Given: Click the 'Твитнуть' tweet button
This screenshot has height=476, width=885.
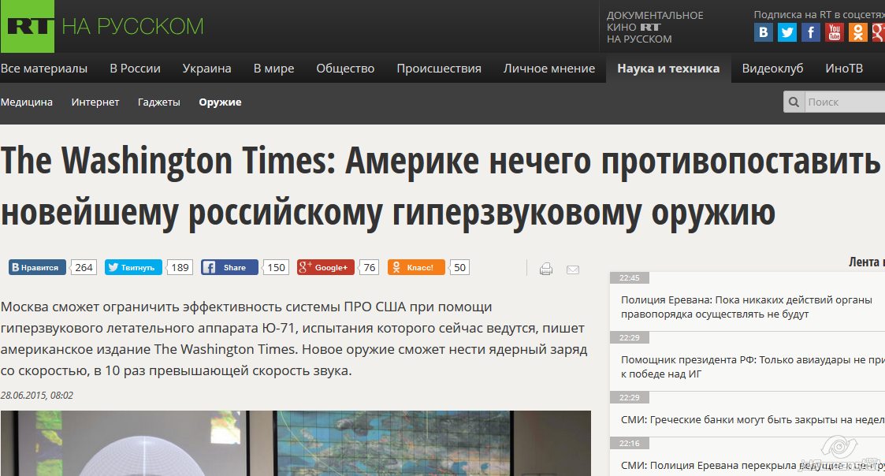Looking at the screenshot, I should click(133, 267).
